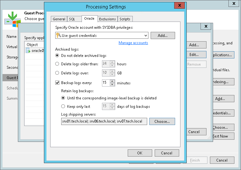Cancel the Processing Settings dialog
The image size is (241, 170).
point(167,153)
